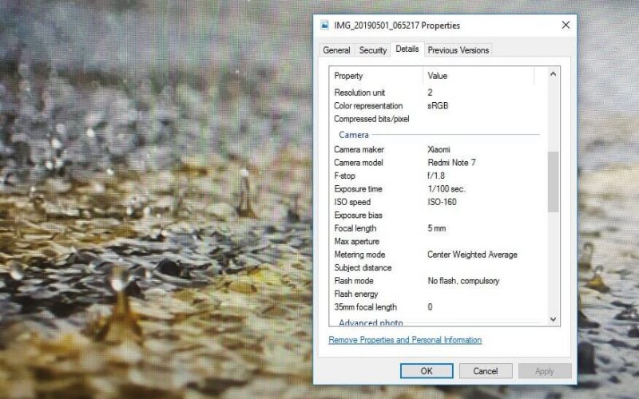This screenshot has width=639, height=399.
Task: Click the Advanced photo section heading
Action: 371,322
